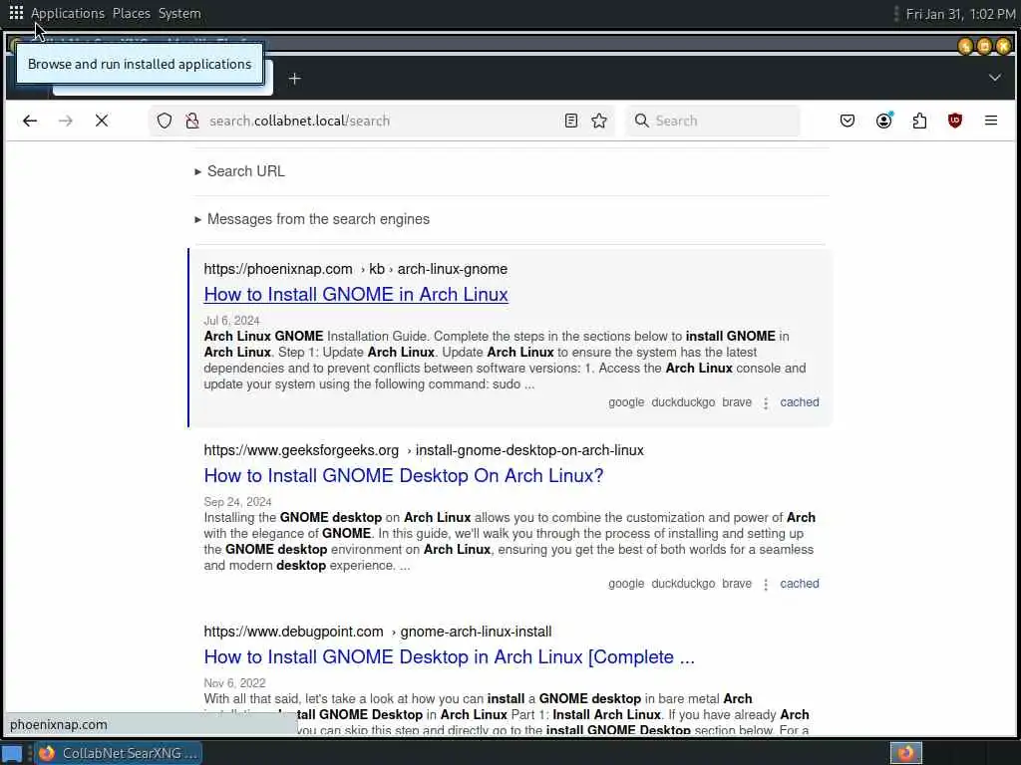List all tabs dropdown arrow
Image resolution: width=1021 pixels, height=765 pixels.
[995, 78]
